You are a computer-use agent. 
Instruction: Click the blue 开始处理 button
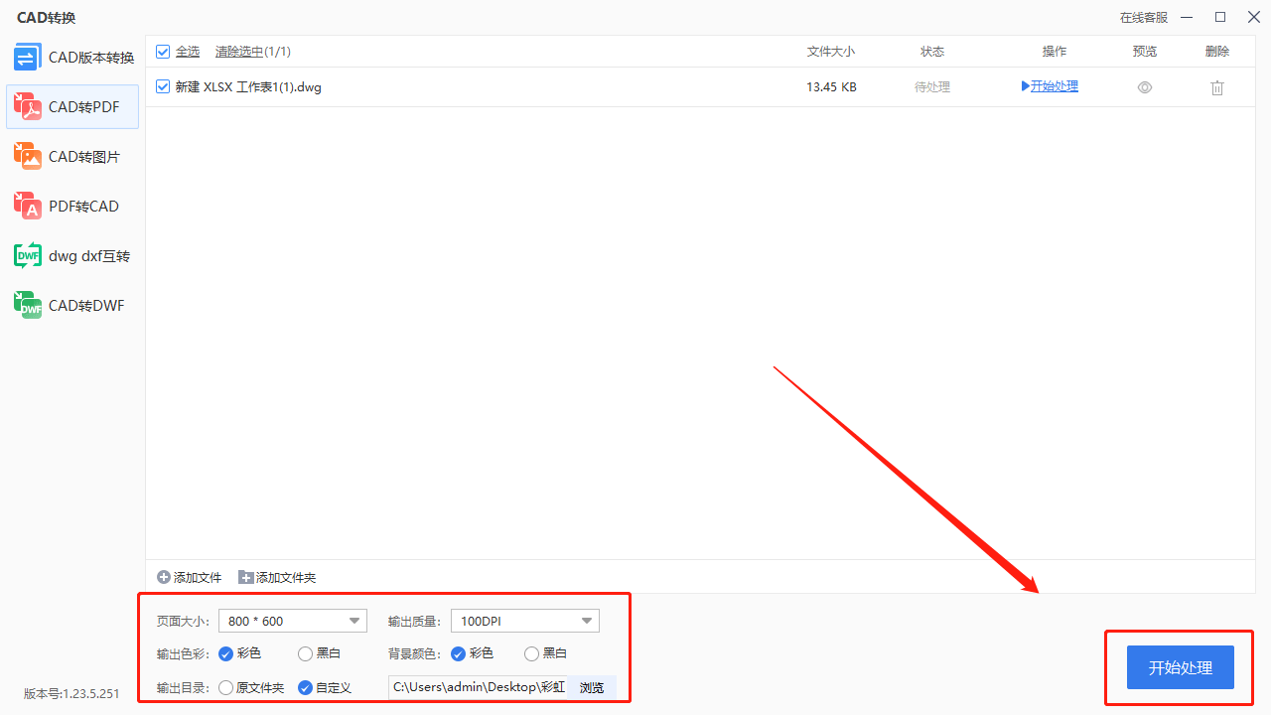(1181, 667)
